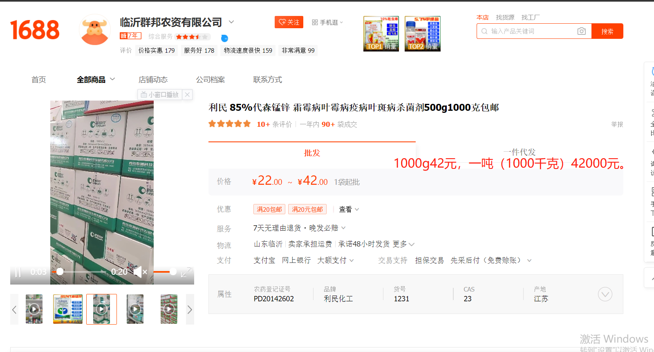Open 10+ 条评价 reviews link
The image size is (654, 352).
click(274, 124)
